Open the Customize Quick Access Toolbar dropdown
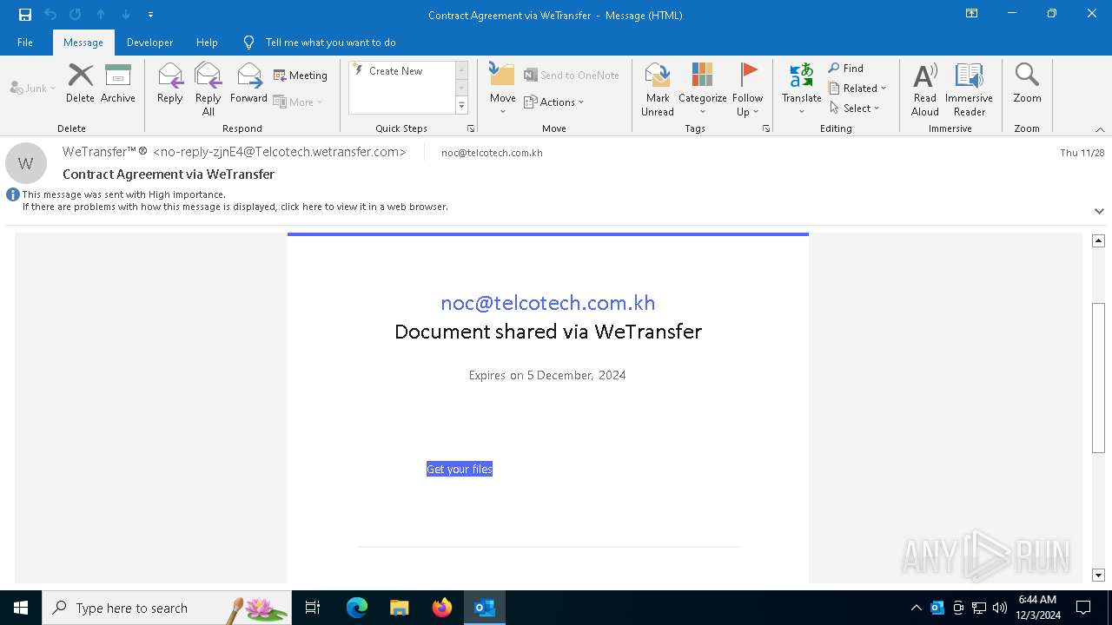The width and height of the screenshot is (1112, 625). (x=150, y=15)
